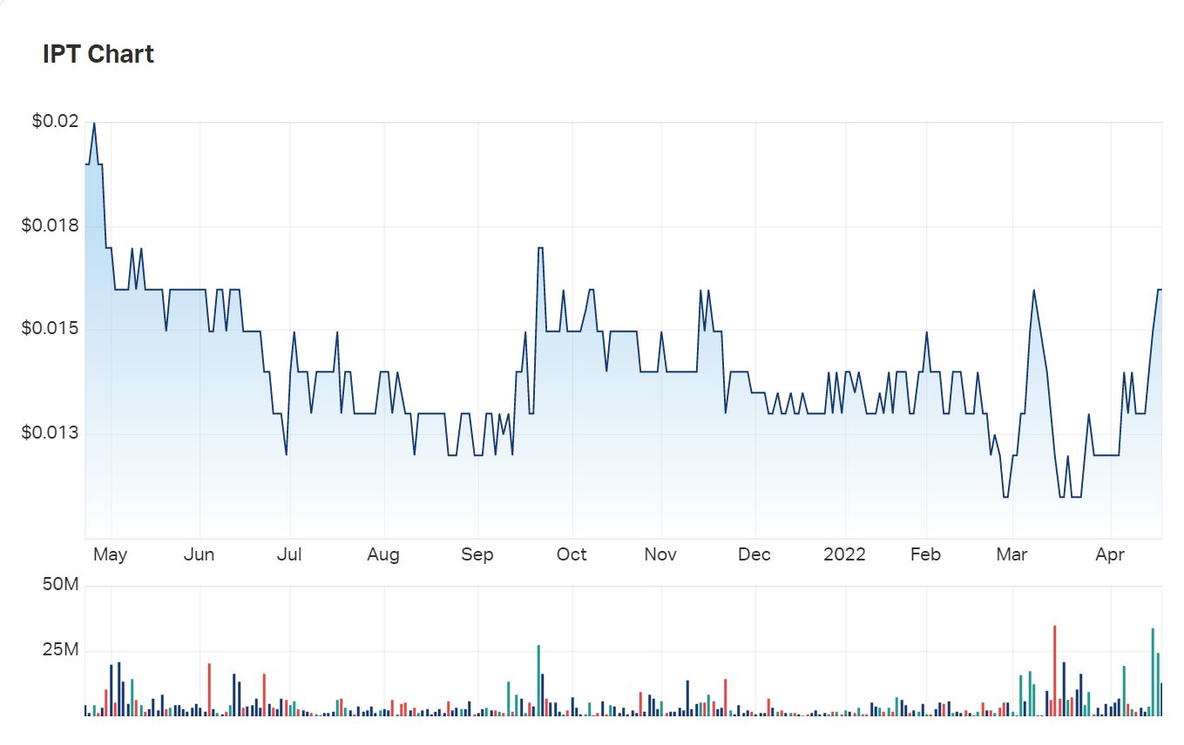The image size is (1184, 745).
Task: Click the Jul date axis label
Action: point(289,554)
